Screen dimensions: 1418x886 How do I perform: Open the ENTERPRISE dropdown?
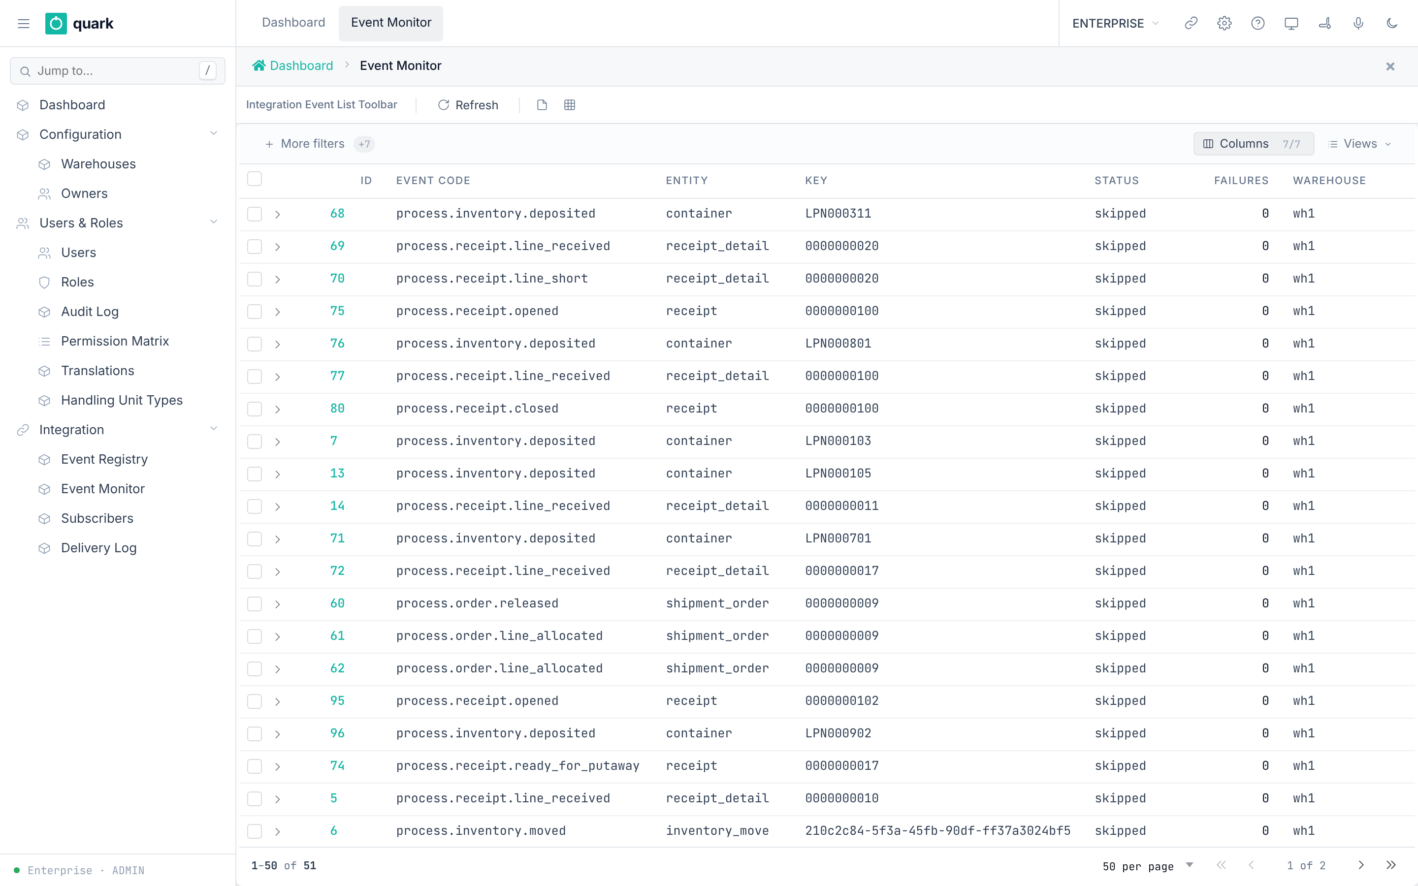point(1116,24)
